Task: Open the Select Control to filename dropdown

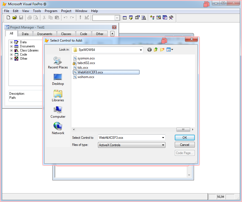Action: coord(163,138)
